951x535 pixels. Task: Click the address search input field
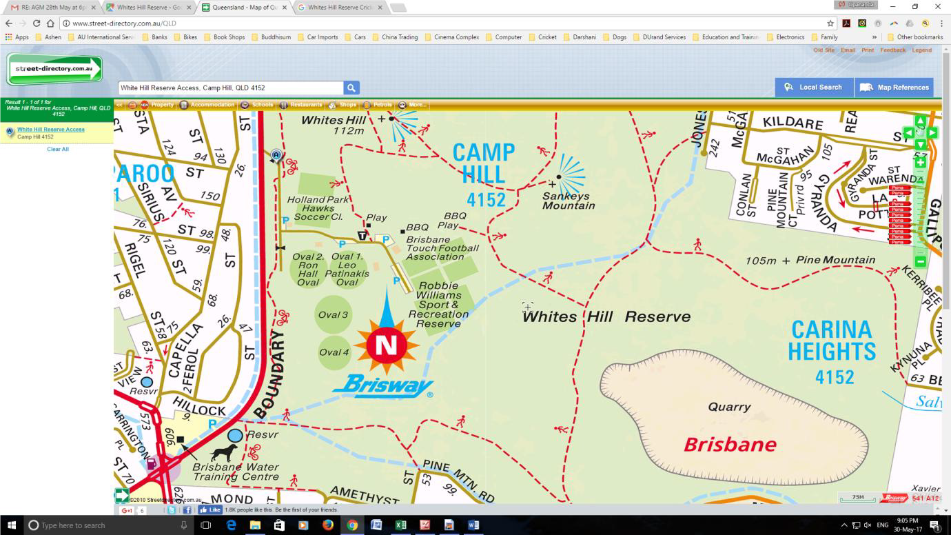[230, 88]
